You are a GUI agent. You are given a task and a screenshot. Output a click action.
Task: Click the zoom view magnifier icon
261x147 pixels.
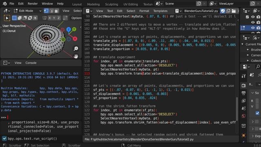pos(76,49)
